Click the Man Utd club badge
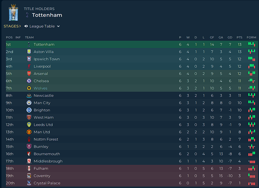 (29, 132)
